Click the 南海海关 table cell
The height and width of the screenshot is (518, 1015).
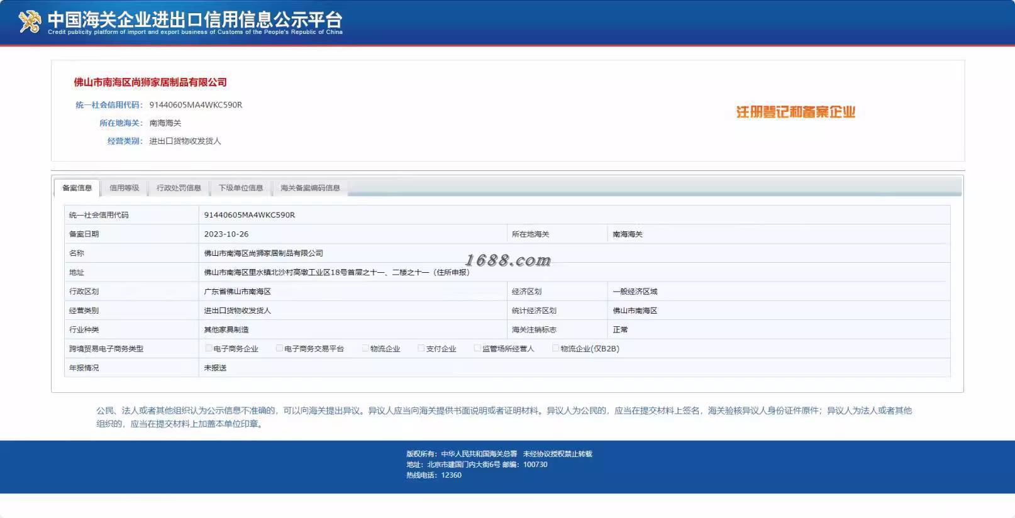coord(628,234)
